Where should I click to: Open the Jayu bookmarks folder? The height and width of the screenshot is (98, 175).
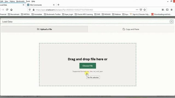[x=125, y=14]
